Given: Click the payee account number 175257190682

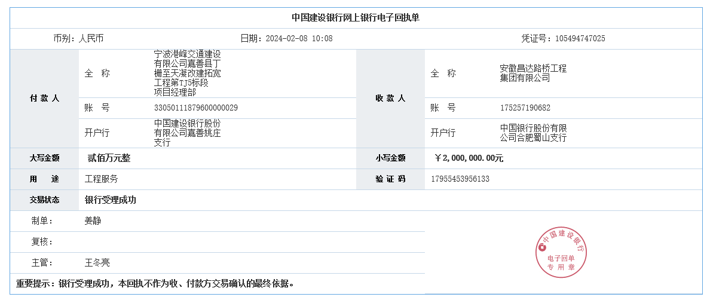Looking at the screenshot, I should [525, 108].
